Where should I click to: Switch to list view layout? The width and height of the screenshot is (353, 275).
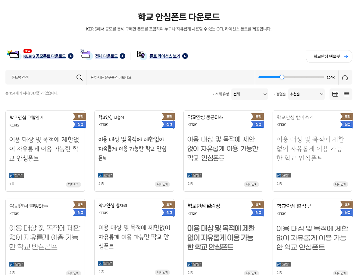(x=346, y=94)
